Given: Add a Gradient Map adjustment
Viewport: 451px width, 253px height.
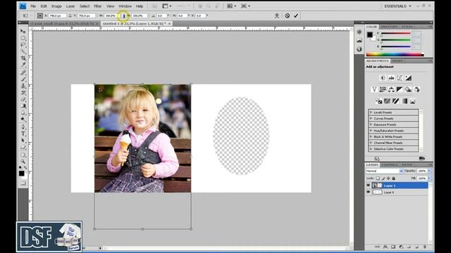Looking at the screenshot, I should coord(404,101).
